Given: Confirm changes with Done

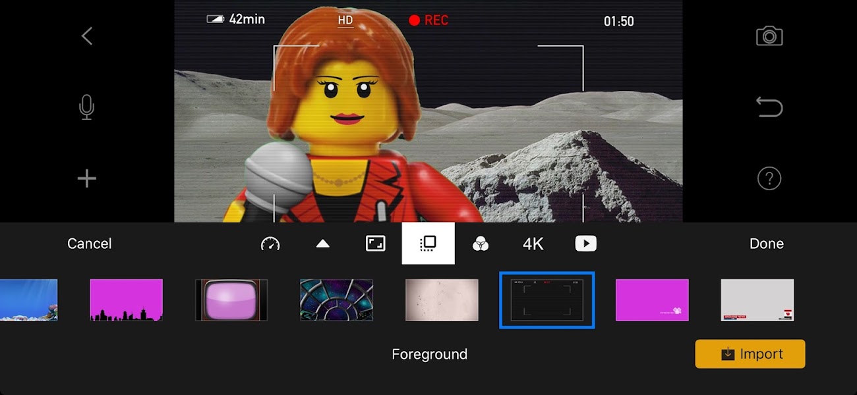Looking at the screenshot, I should tap(767, 244).
